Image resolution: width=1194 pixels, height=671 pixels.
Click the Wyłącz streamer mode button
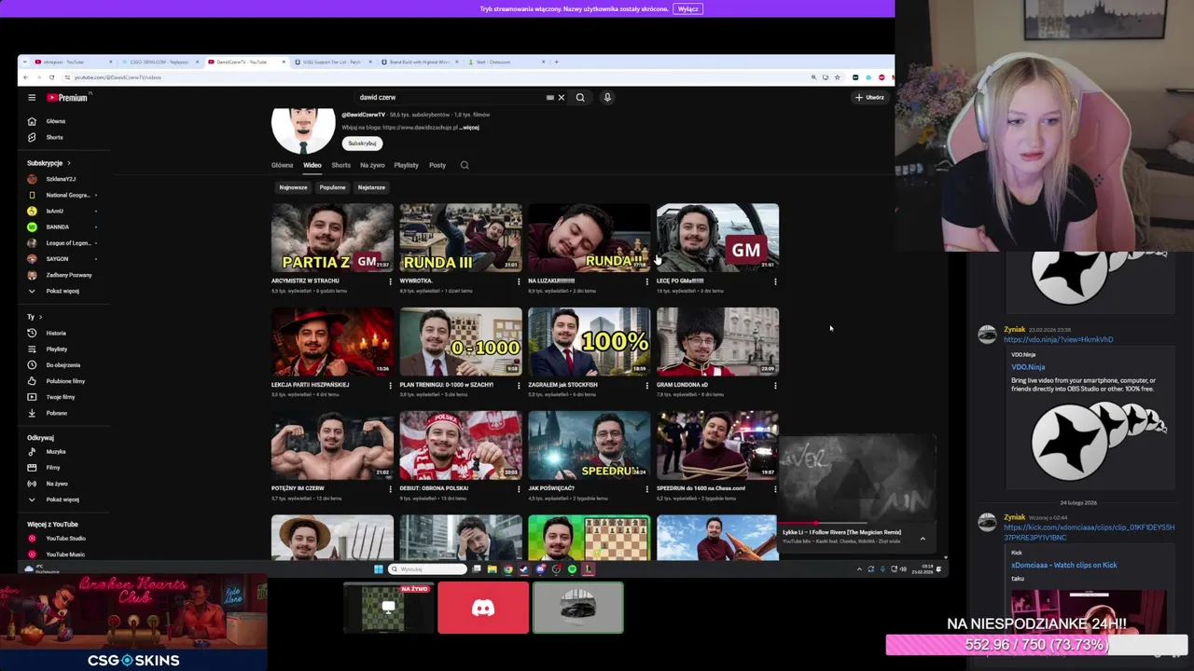pos(687,8)
